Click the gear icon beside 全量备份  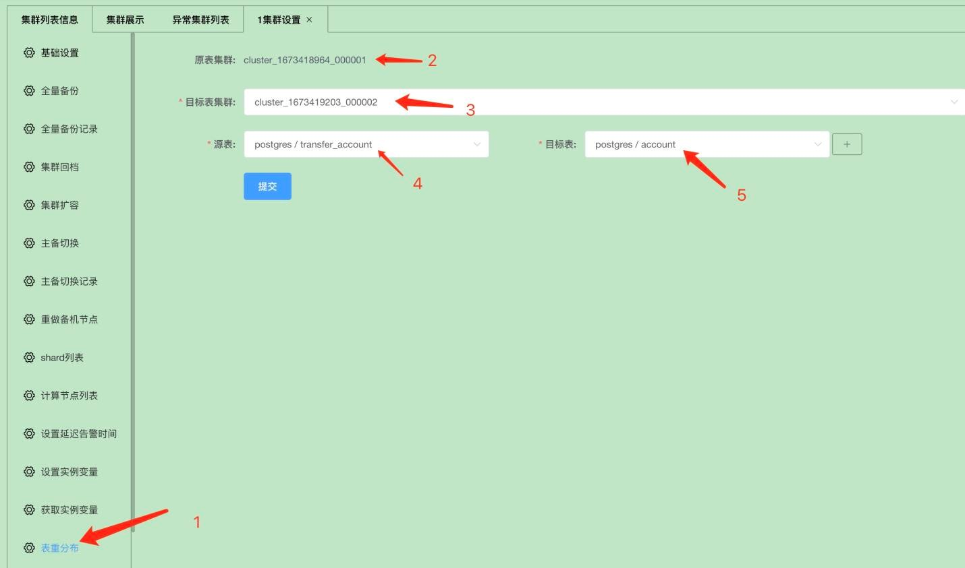(29, 90)
